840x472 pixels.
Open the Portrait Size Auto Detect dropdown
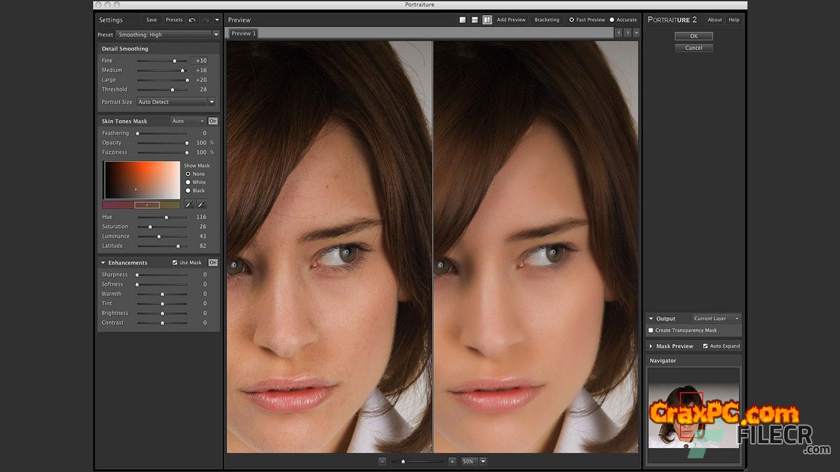point(176,102)
